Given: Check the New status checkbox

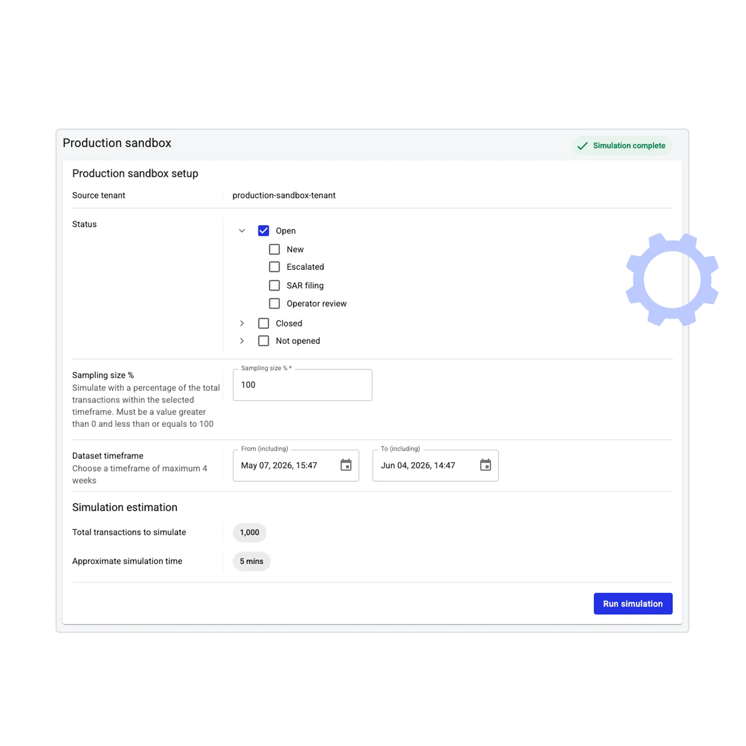Looking at the screenshot, I should tap(275, 250).
